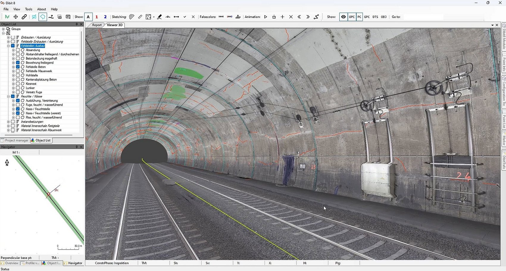Viewport: 506px width, 271px height.
Task: Toggle the OPC show button
Action: coord(352,17)
